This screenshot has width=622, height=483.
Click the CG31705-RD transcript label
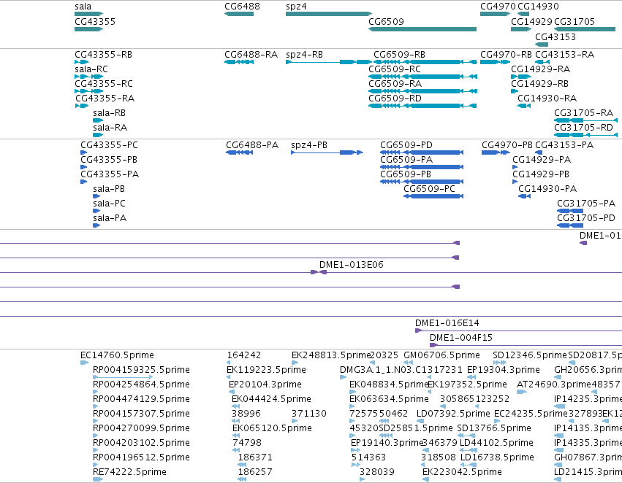583,128
